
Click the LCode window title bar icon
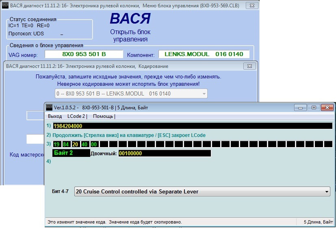[x=49, y=107]
